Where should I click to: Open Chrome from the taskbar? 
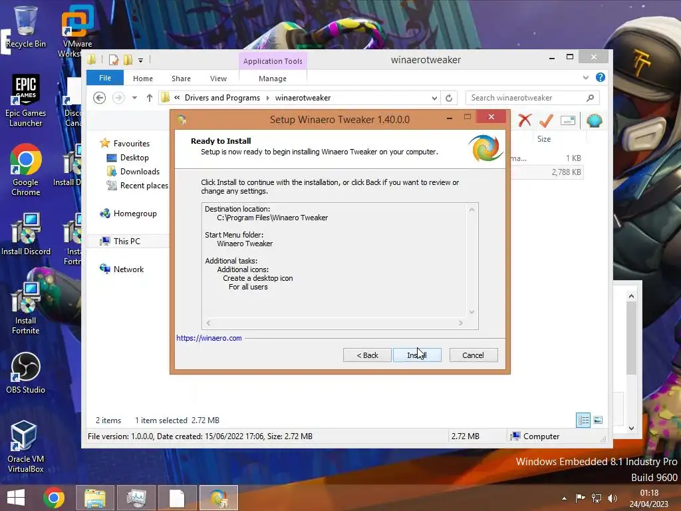(x=54, y=498)
